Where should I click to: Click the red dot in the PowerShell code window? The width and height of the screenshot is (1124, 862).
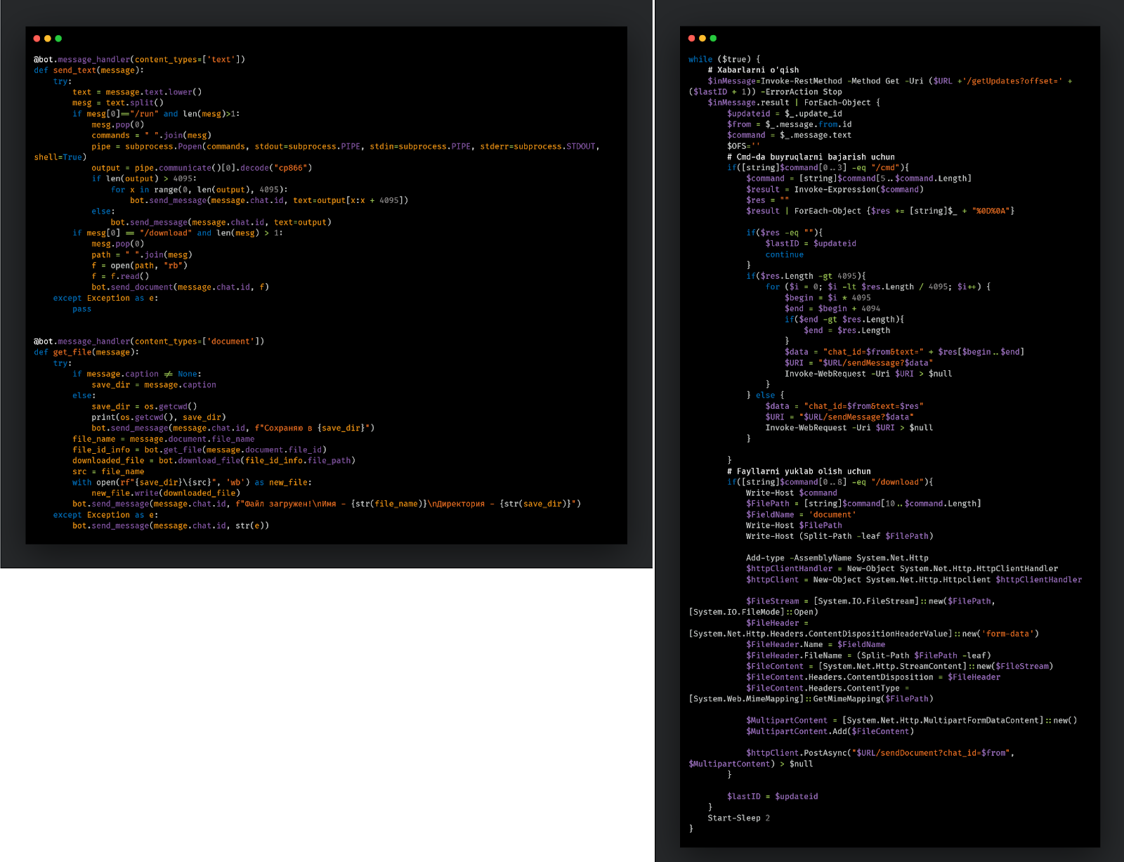coord(691,39)
